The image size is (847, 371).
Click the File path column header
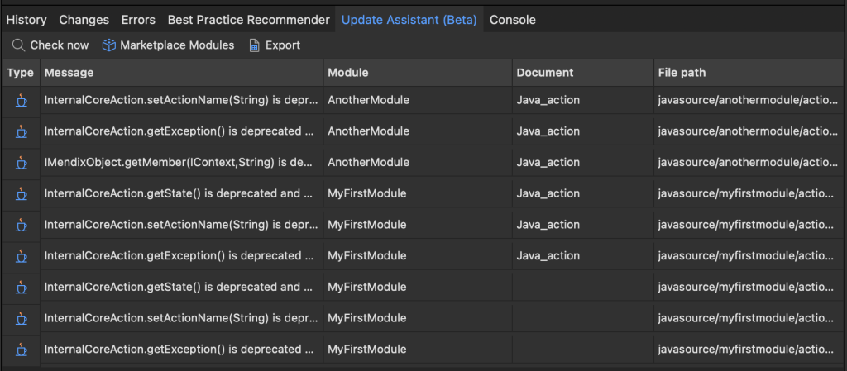(x=682, y=73)
